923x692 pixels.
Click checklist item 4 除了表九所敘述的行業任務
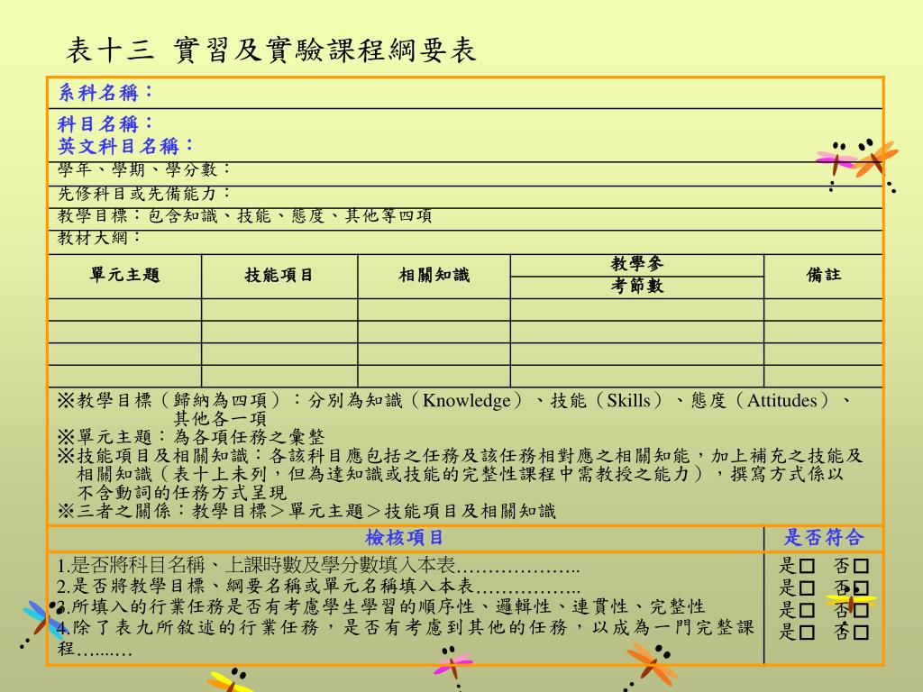pos(405,637)
